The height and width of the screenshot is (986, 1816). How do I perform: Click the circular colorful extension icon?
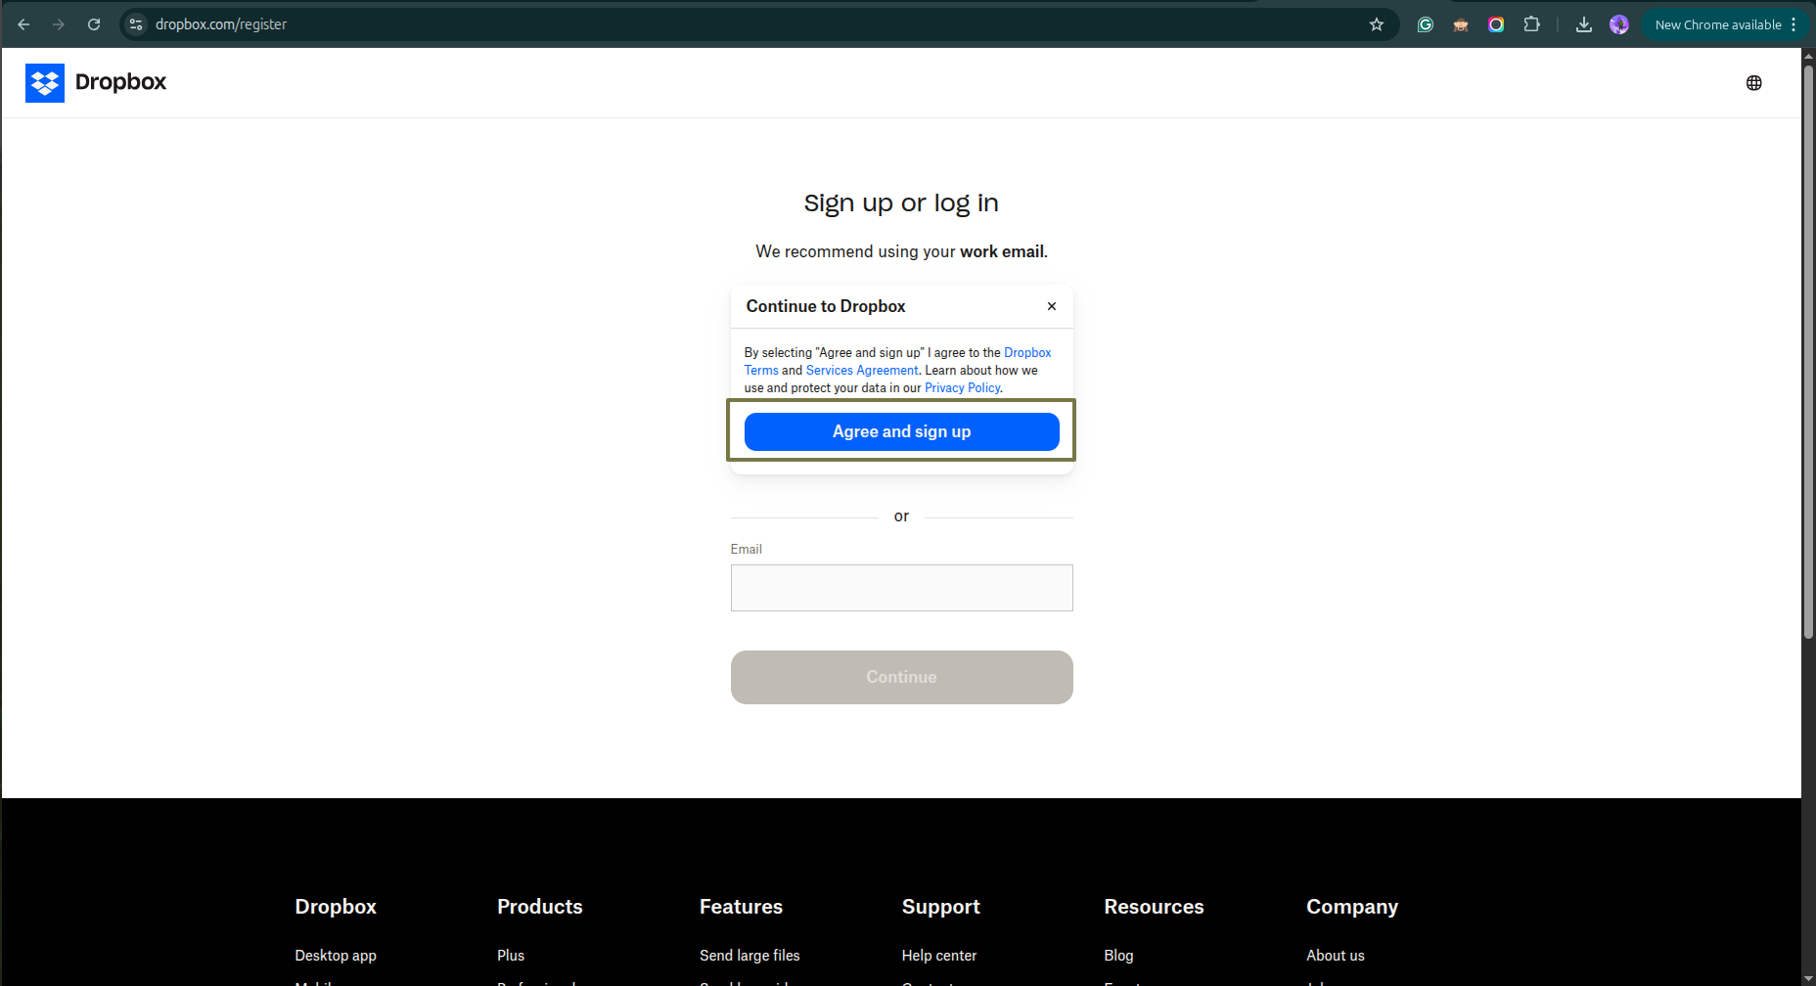pyautogui.click(x=1496, y=24)
